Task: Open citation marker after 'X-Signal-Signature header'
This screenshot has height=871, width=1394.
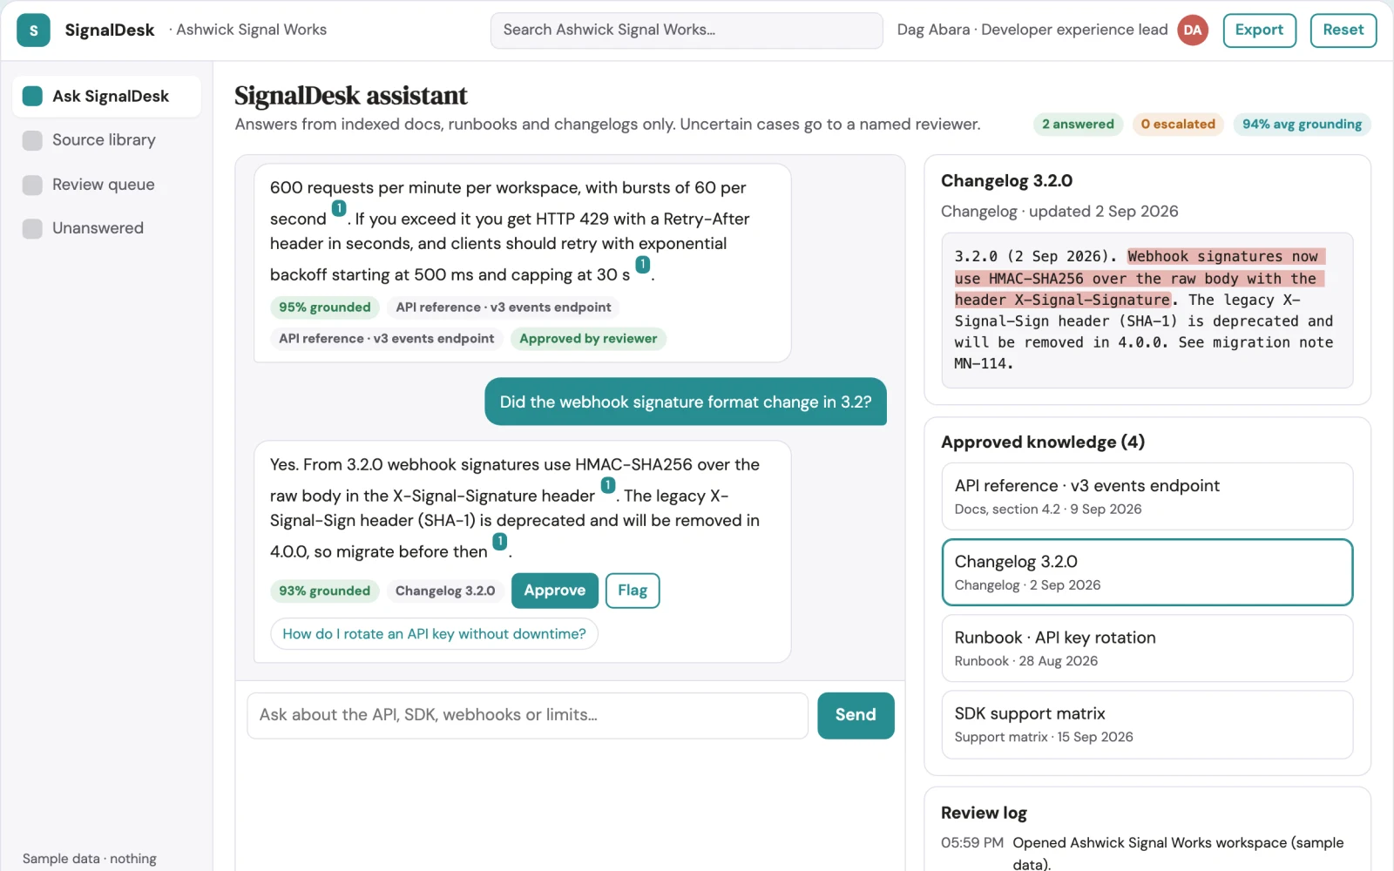Action: (608, 485)
